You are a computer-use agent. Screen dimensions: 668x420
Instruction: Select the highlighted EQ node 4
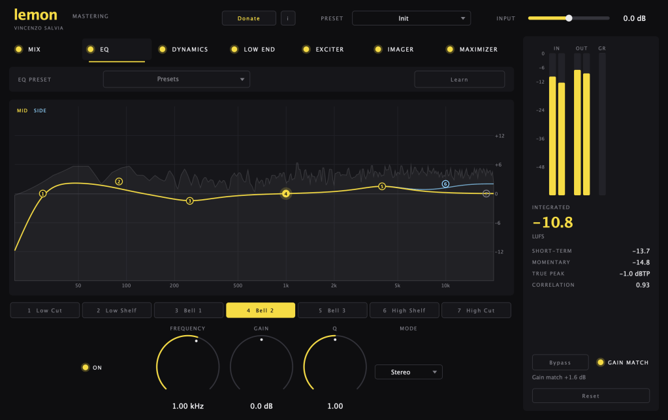tap(286, 194)
